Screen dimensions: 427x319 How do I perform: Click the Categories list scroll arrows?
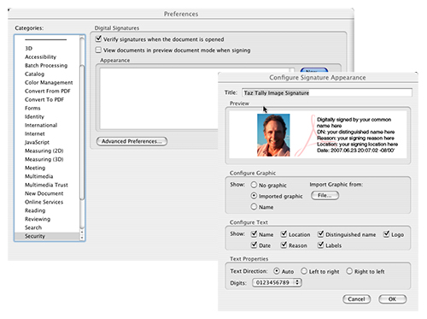[82, 235]
